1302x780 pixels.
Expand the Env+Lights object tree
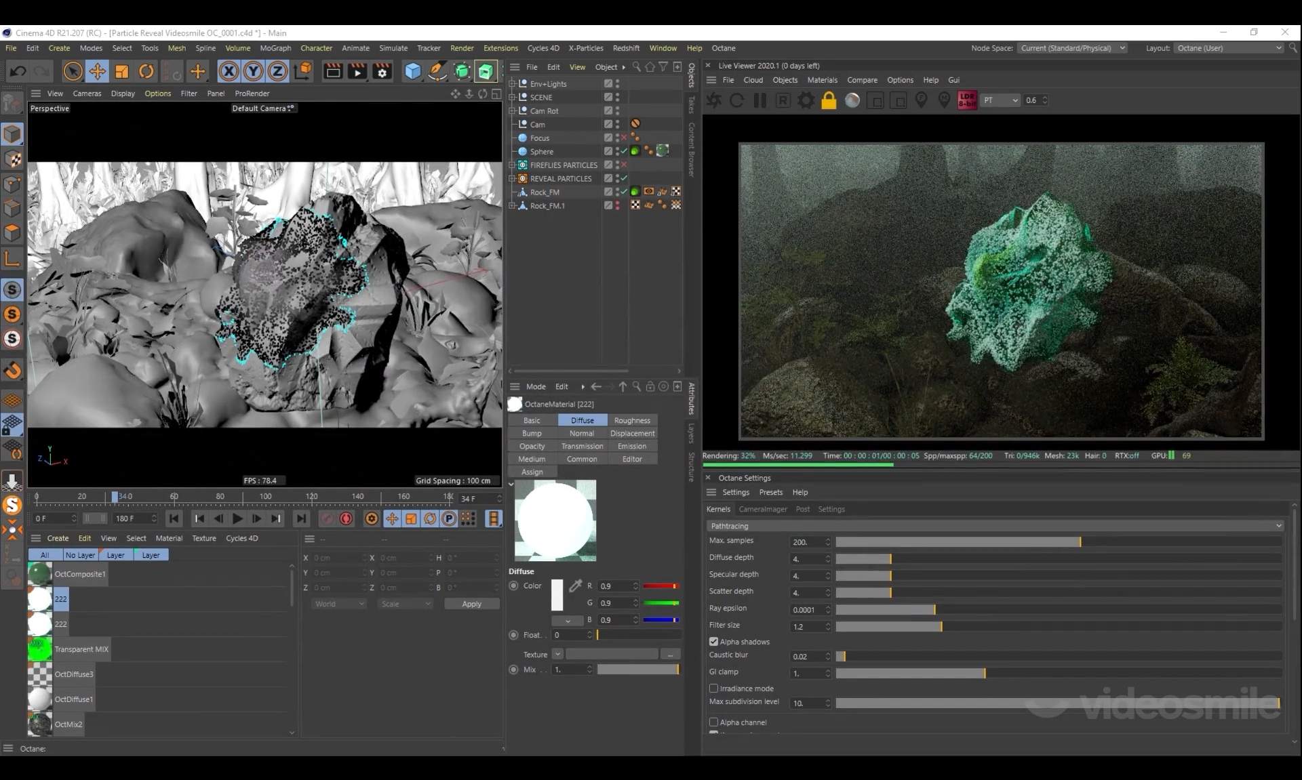(513, 84)
